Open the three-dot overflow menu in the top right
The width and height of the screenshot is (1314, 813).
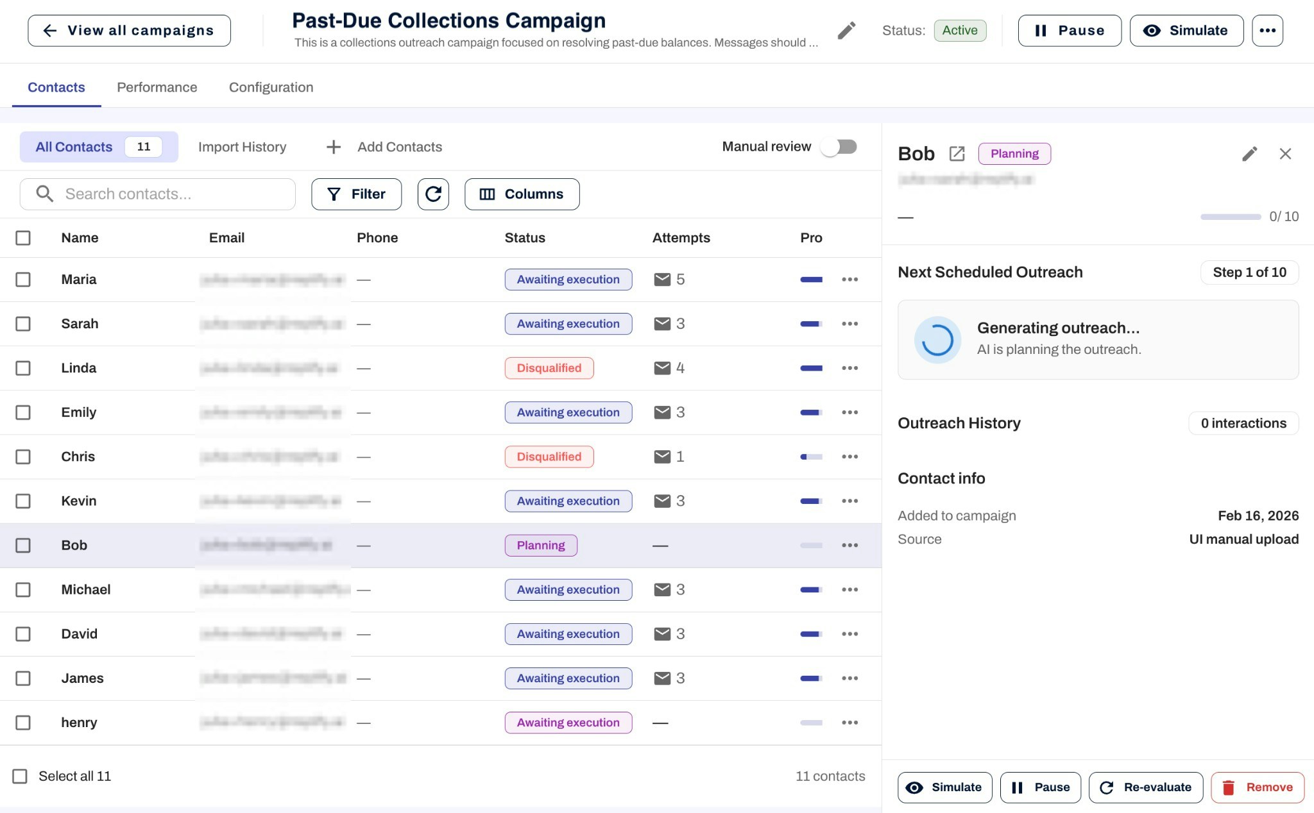pos(1267,30)
